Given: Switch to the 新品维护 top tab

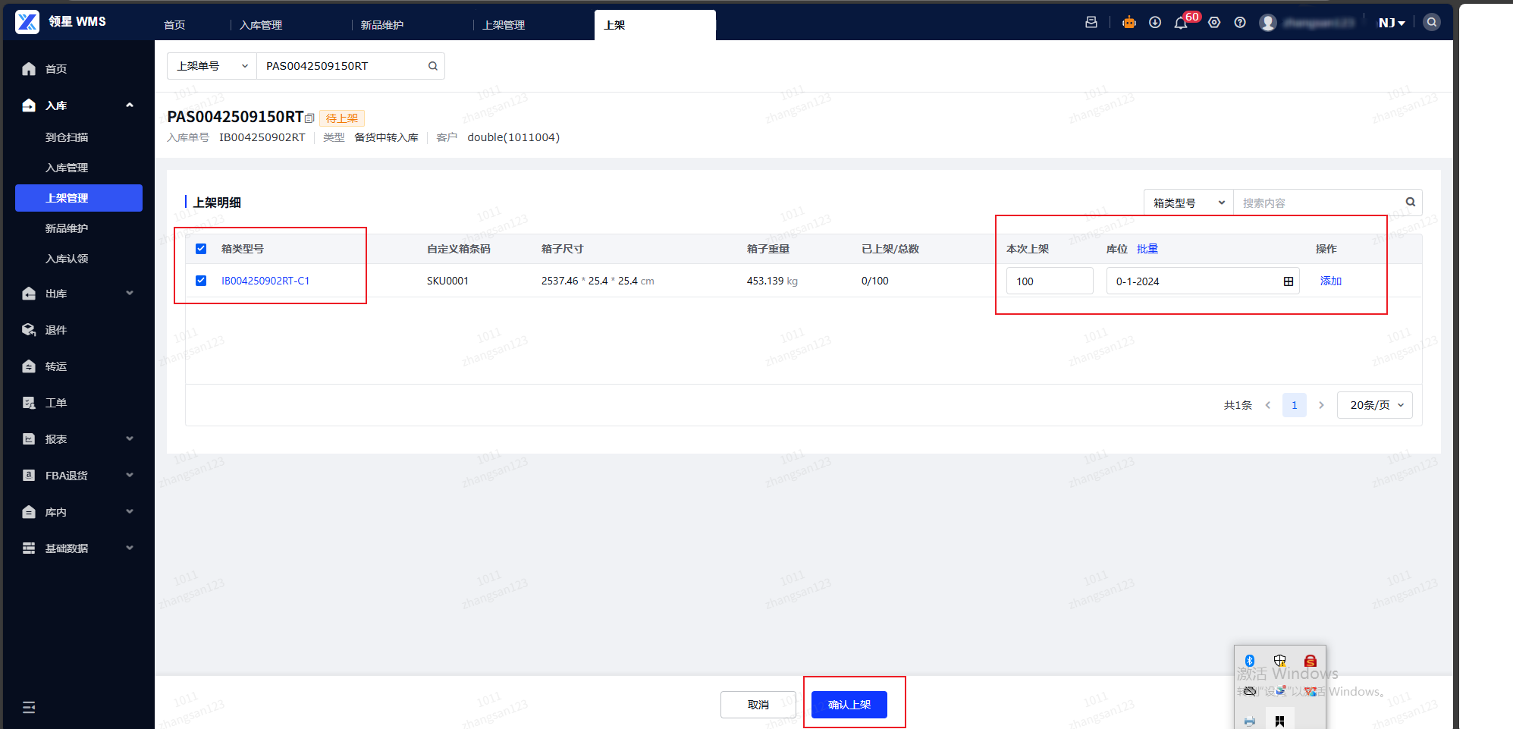Looking at the screenshot, I should (382, 25).
